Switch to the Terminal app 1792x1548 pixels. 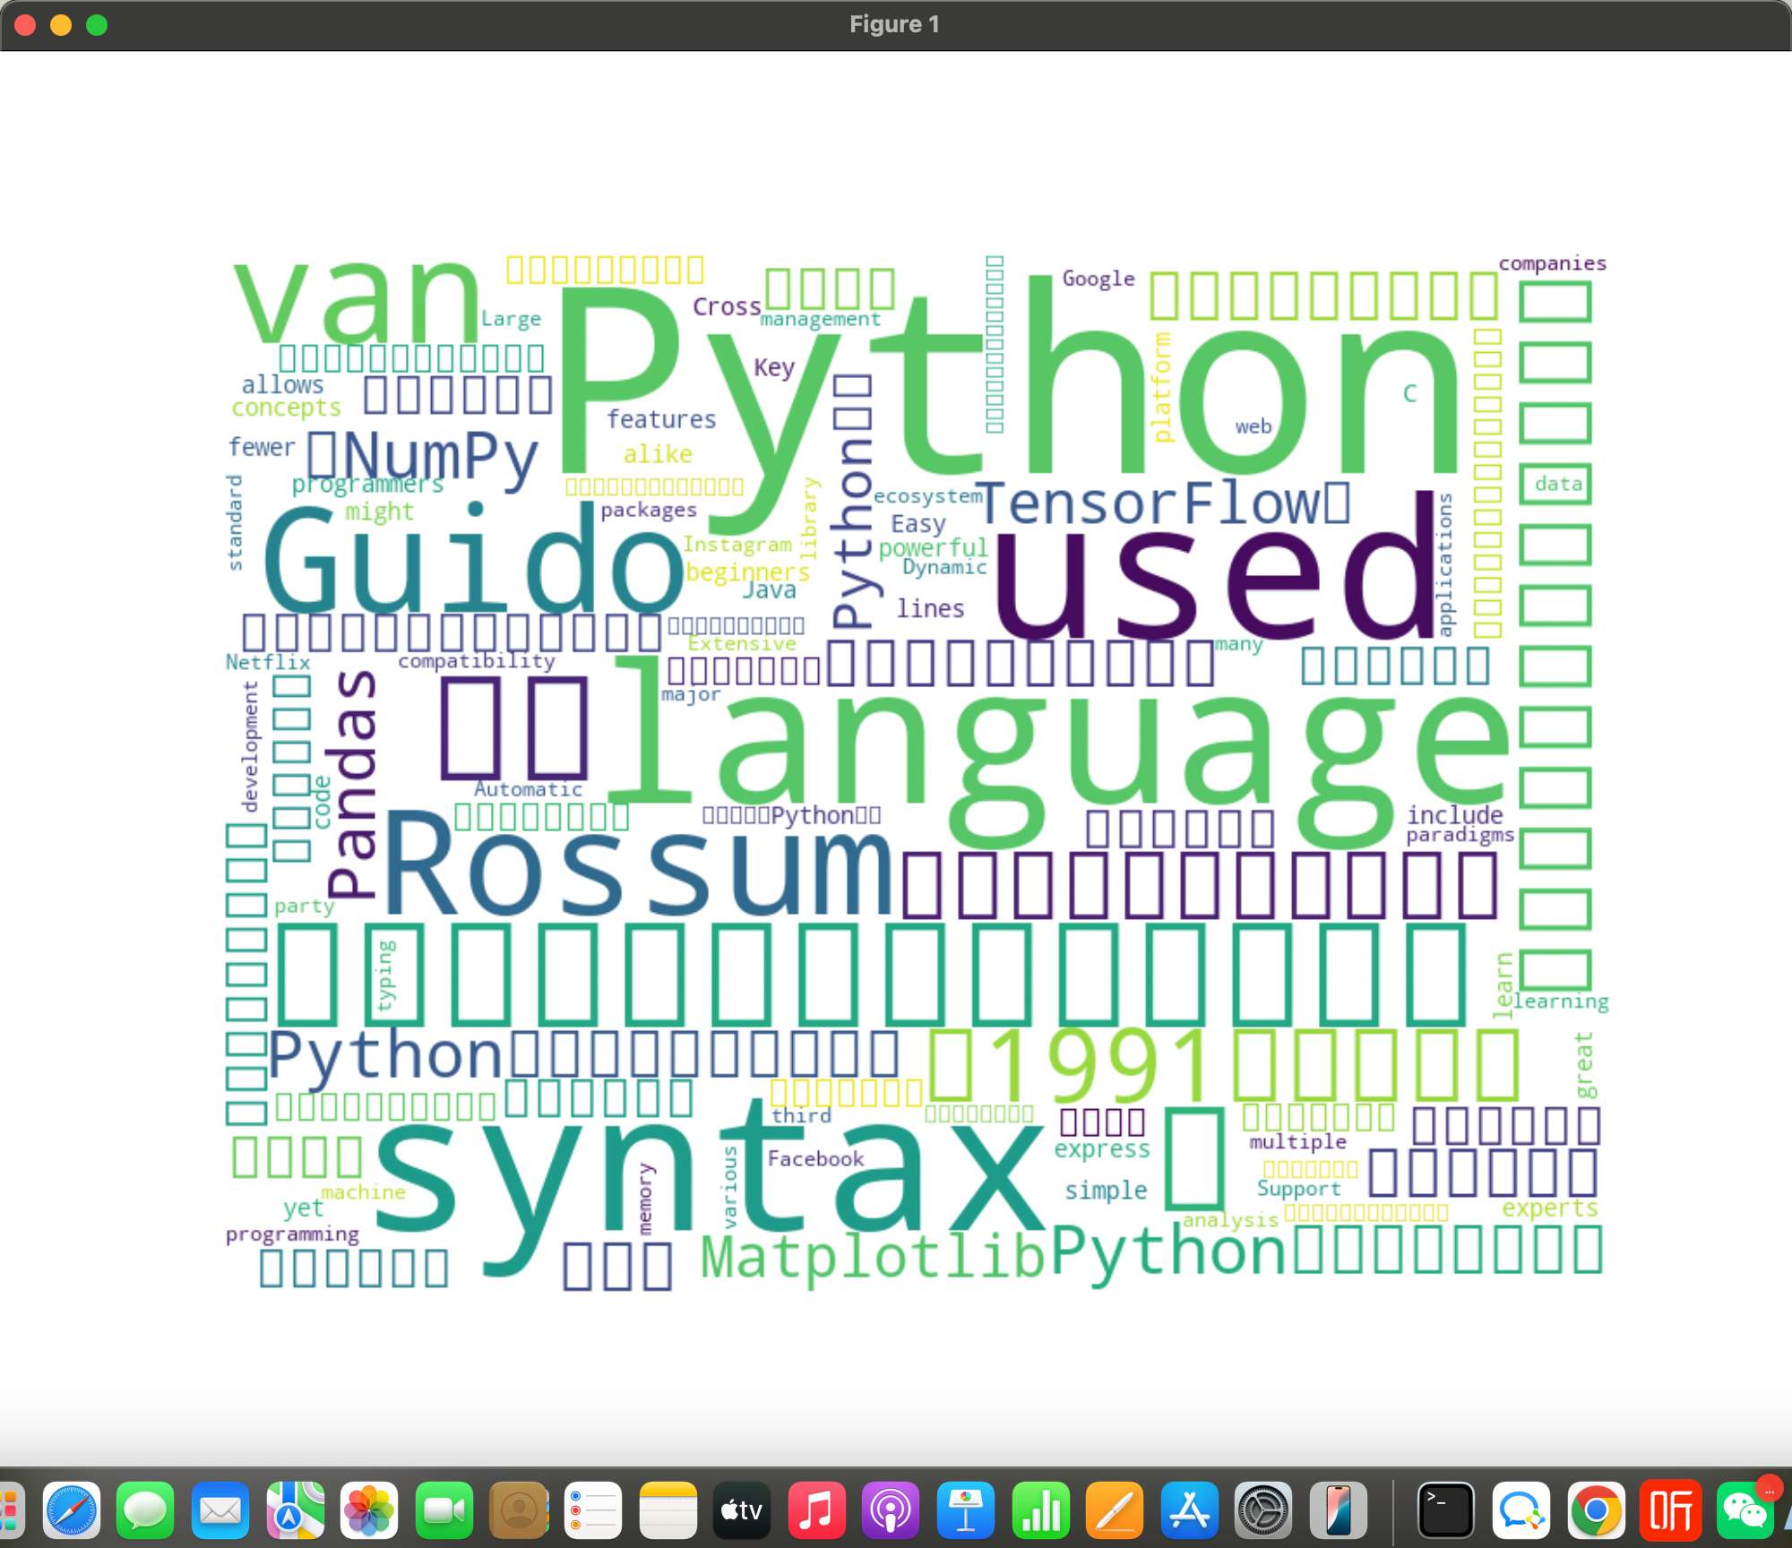click(x=1445, y=1509)
